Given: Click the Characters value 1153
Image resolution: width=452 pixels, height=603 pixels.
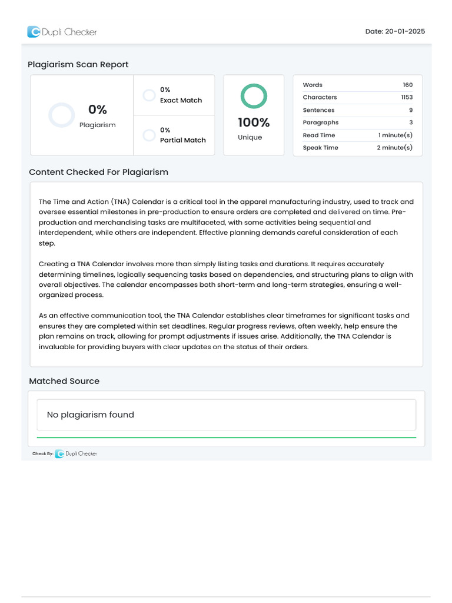Looking at the screenshot, I should point(407,97).
